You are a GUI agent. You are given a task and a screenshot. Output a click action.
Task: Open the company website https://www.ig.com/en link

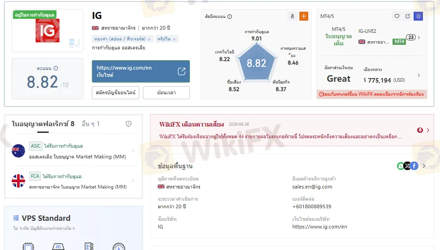(x=319, y=227)
